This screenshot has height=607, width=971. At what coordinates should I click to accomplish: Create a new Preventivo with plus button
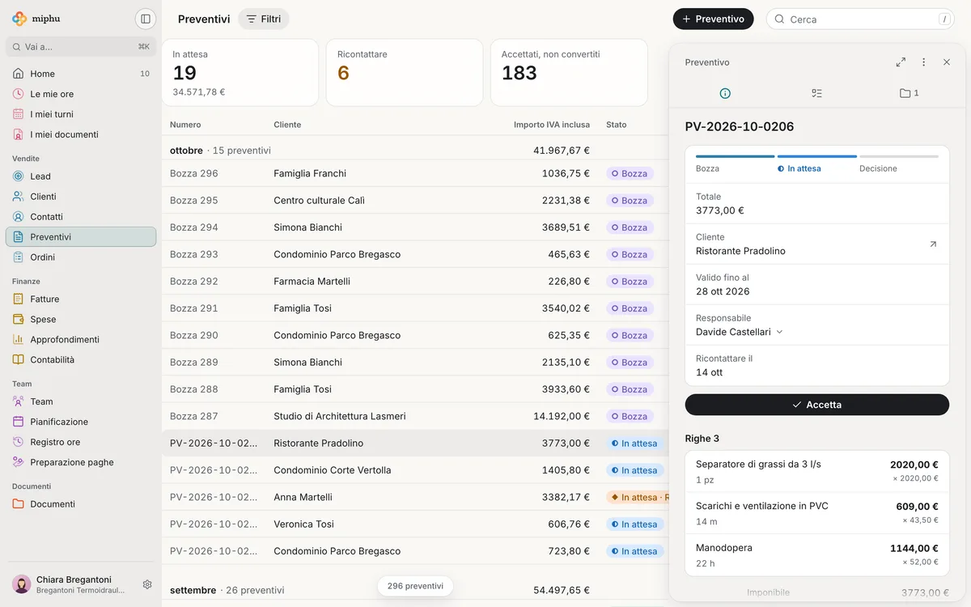[713, 19]
